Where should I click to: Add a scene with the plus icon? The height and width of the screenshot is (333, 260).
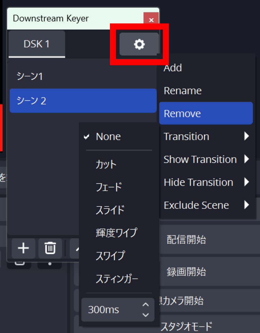[23, 248]
